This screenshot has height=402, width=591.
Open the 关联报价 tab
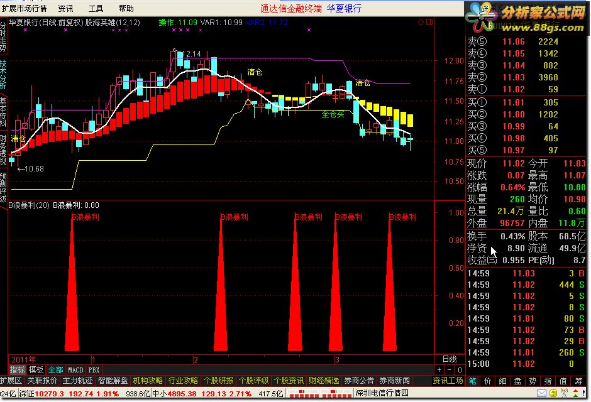42,381
